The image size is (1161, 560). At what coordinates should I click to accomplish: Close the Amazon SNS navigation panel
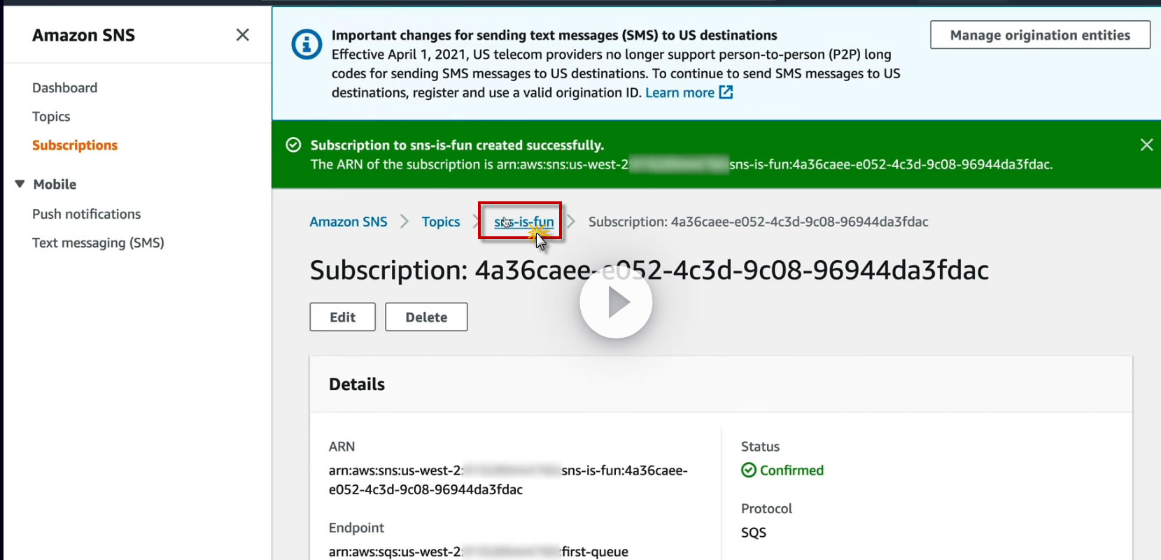(x=243, y=35)
